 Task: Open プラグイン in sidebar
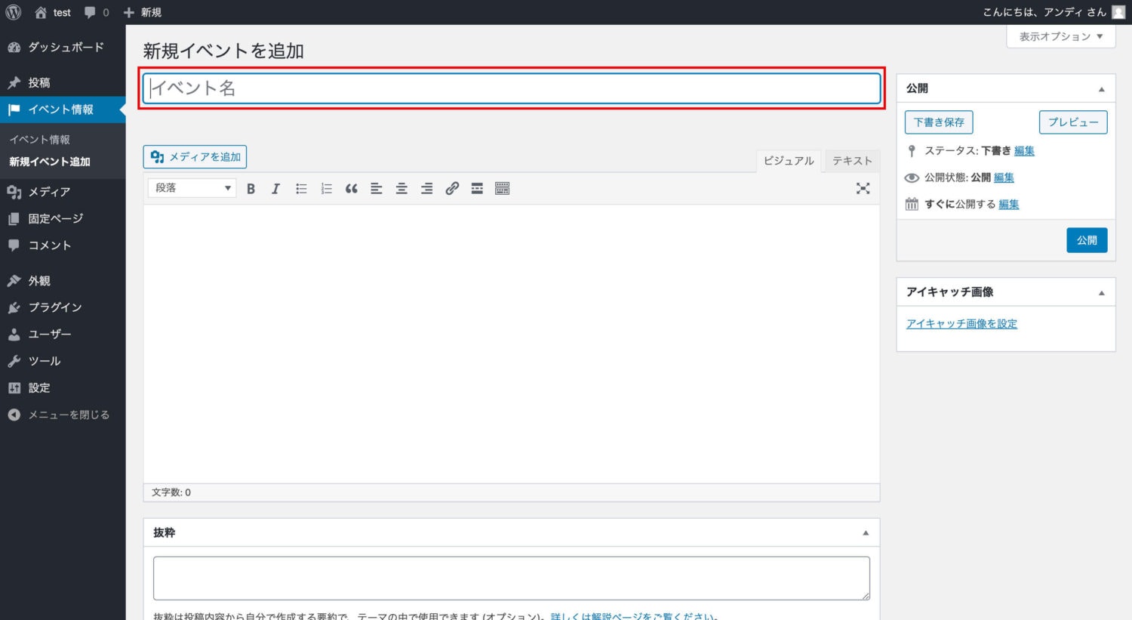tap(63, 307)
